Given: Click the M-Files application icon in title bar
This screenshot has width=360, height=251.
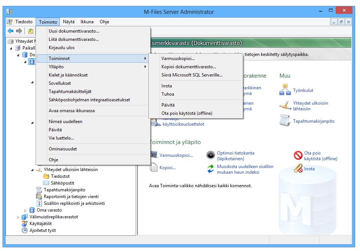Looking at the screenshot, I should point(9,12).
